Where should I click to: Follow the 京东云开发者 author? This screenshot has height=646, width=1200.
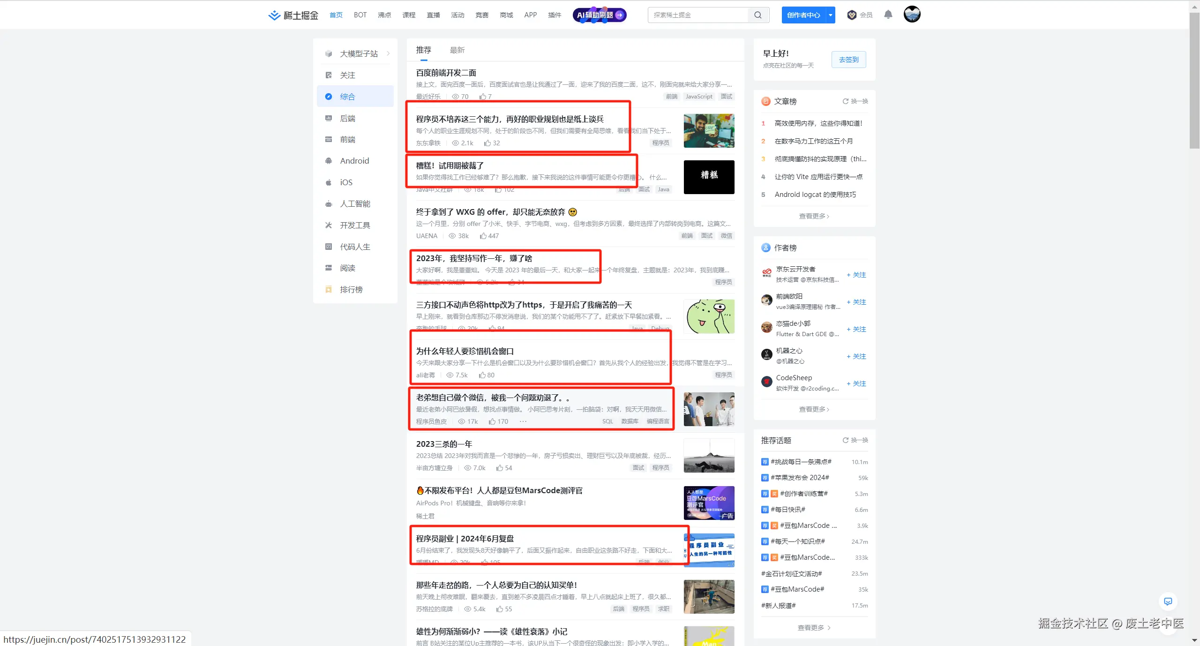click(x=856, y=275)
